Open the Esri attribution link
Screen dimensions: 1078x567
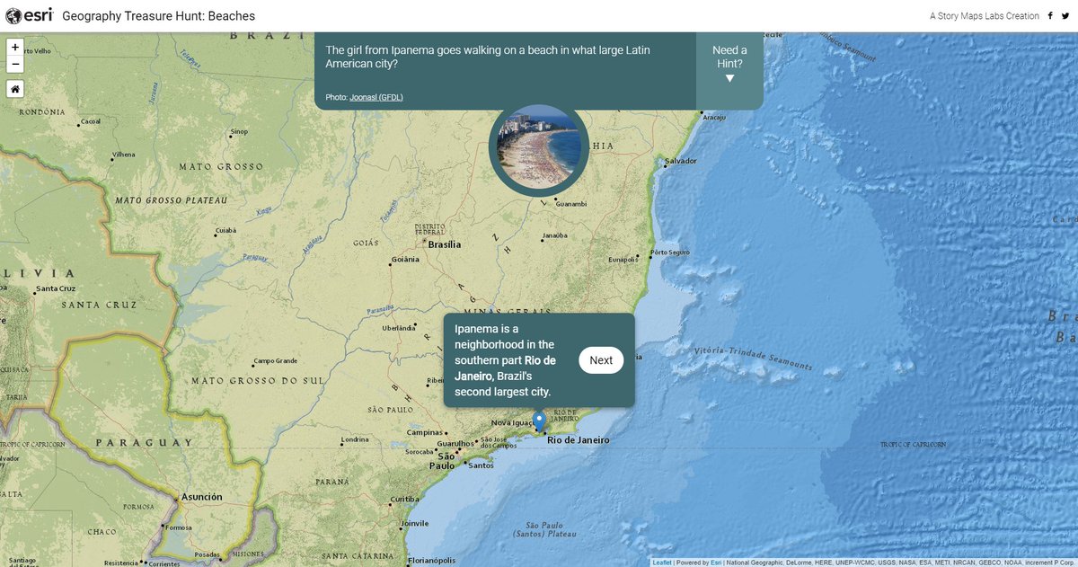[x=717, y=563]
